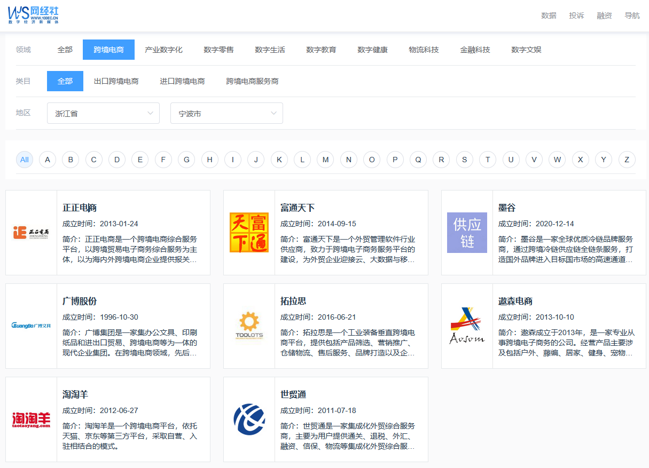
Task: Select the 墨谷 供应链 logo tile
Action: tap(467, 233)
